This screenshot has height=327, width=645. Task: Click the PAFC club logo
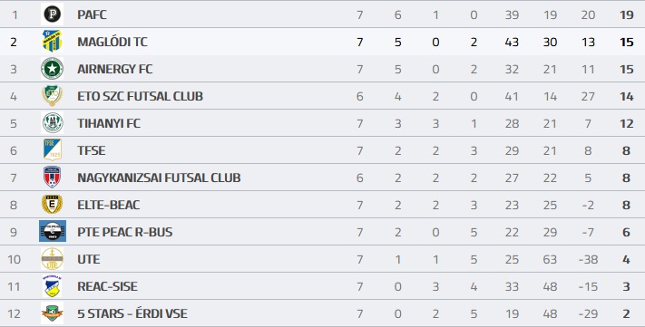tap(53, 14)
